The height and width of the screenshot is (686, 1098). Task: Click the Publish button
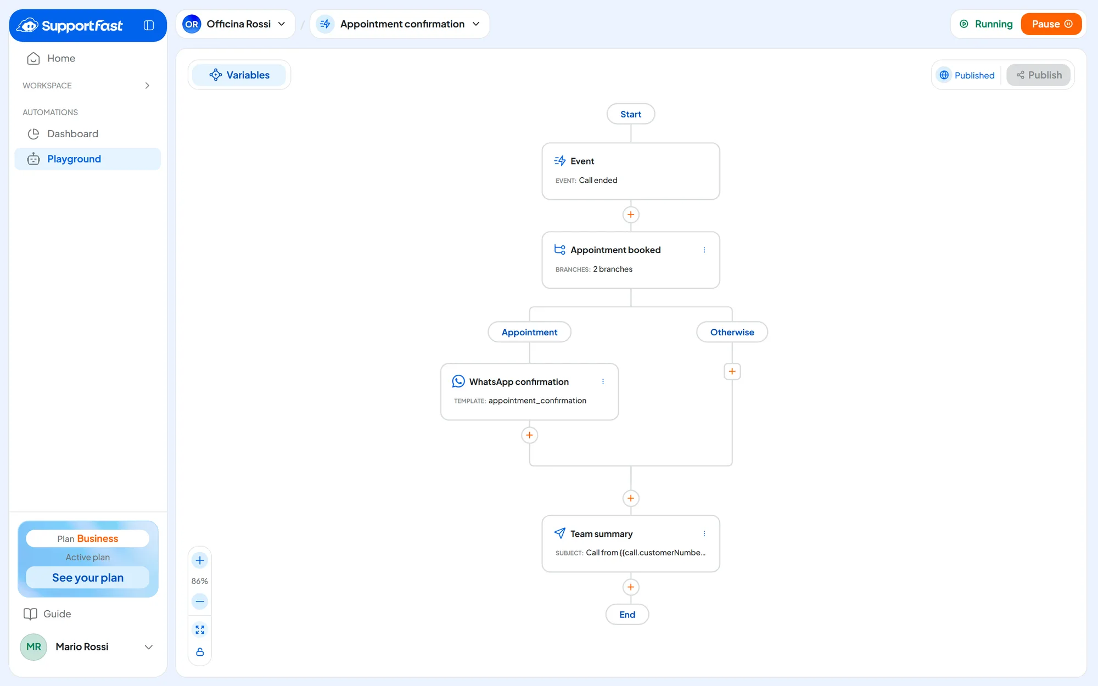coord(1038,75)
